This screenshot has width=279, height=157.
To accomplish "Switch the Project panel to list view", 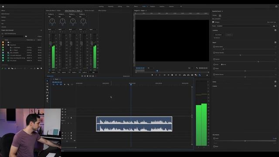I will pos(6,68).
